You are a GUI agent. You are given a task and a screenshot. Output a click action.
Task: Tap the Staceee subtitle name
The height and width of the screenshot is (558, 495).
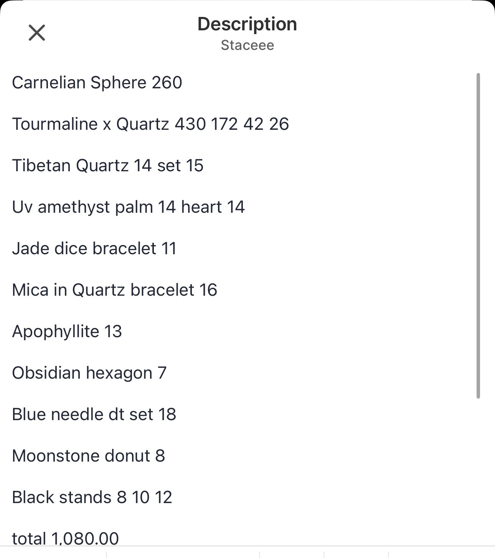[247, 45]
